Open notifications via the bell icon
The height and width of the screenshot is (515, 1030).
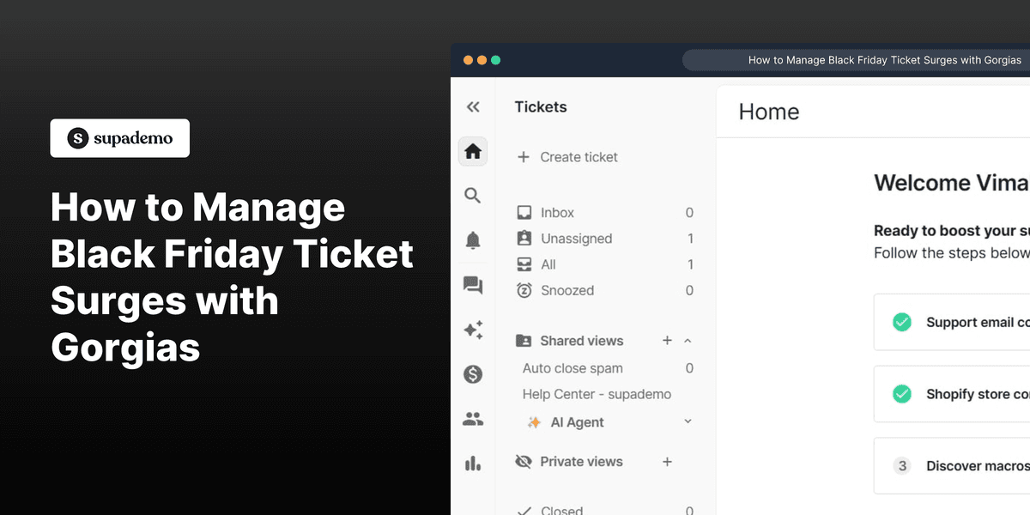[x=472, y=240]
